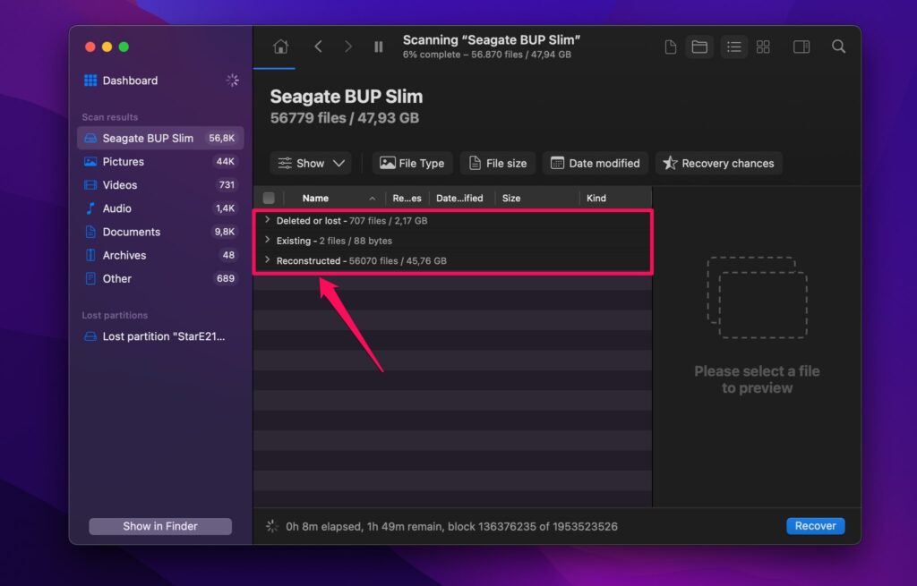Show the Other category
Viewport: 917px width, 586px height.
160,278
